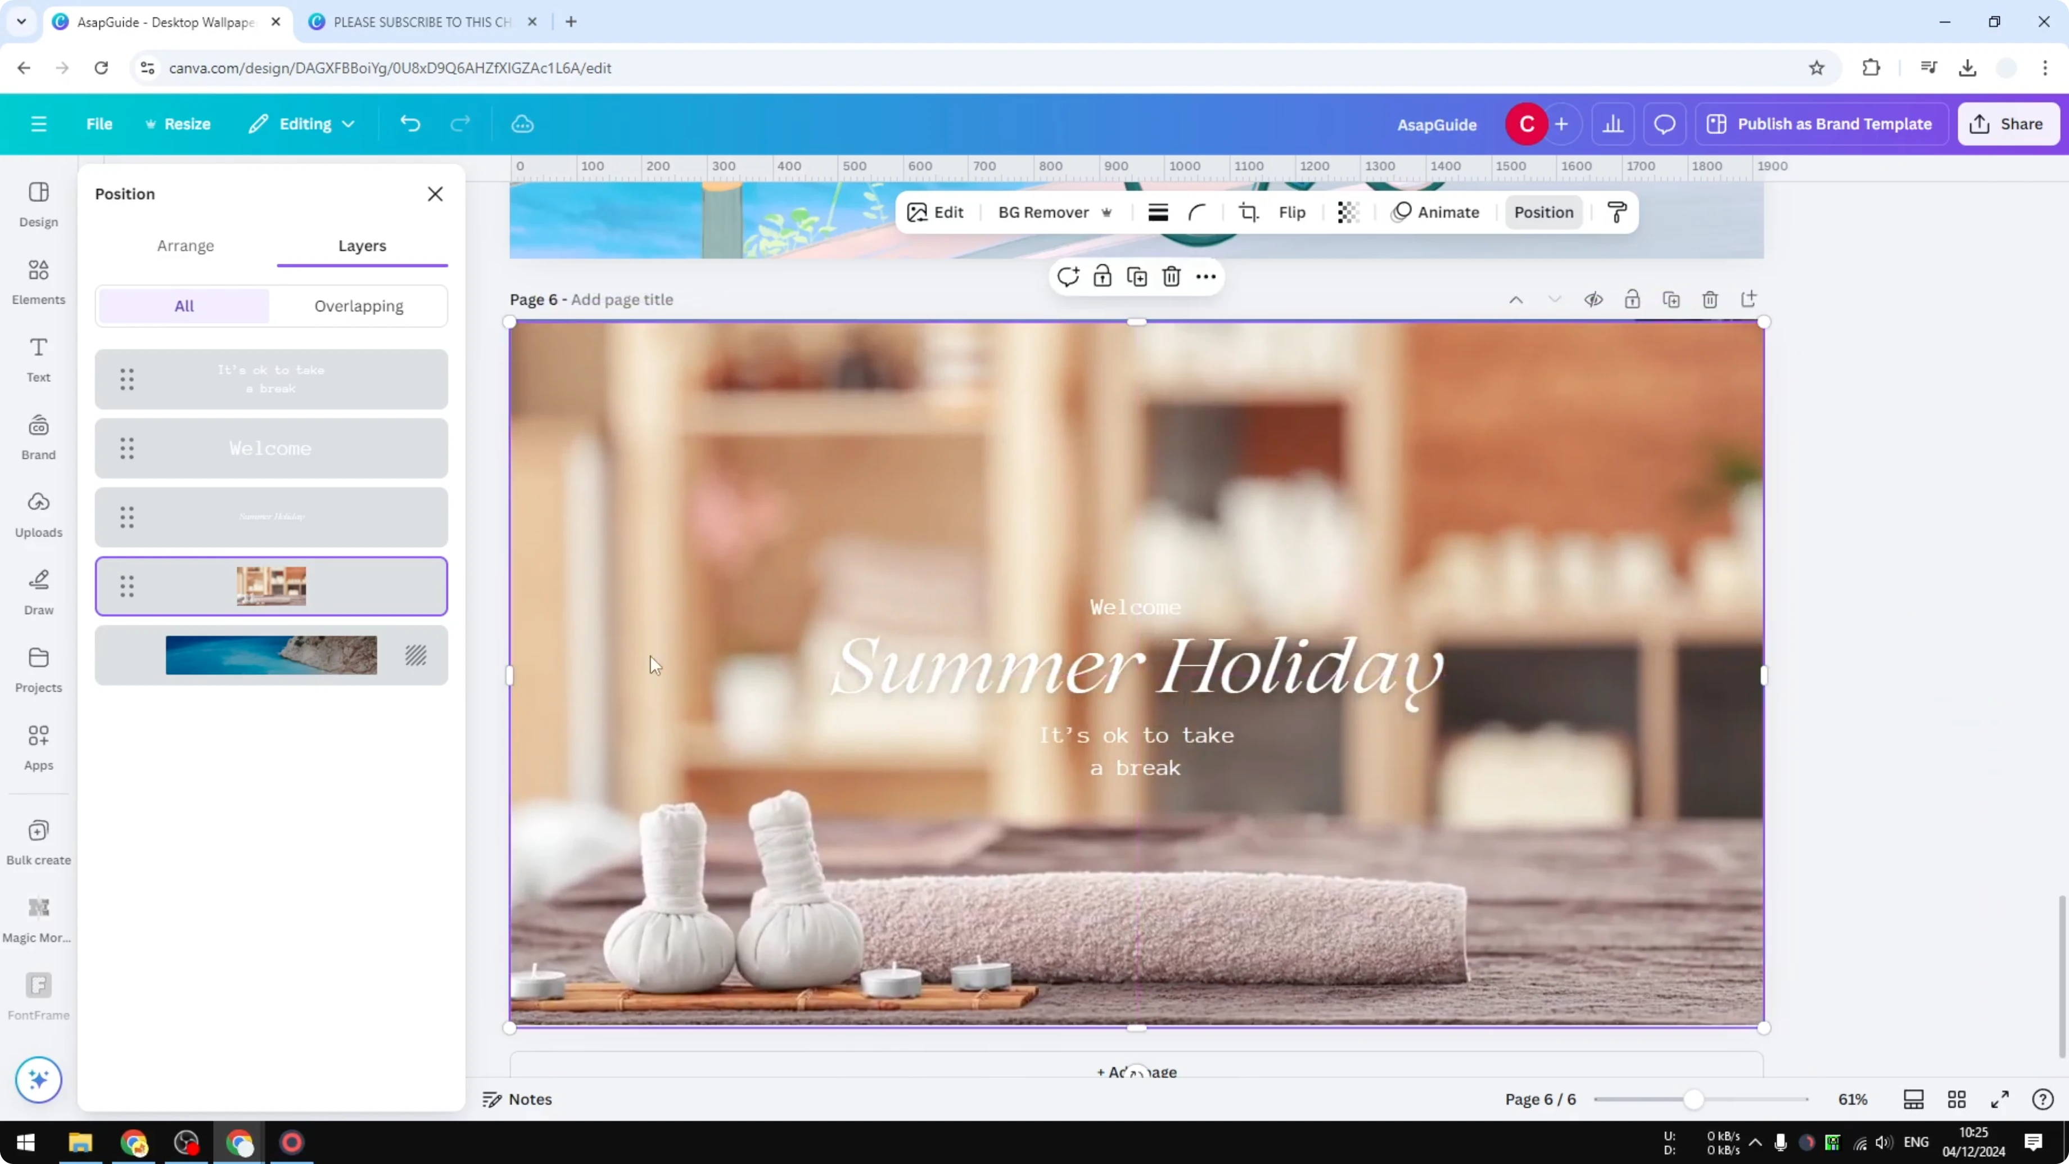
Task: Open the File menu
Action: tap(100, 124)
